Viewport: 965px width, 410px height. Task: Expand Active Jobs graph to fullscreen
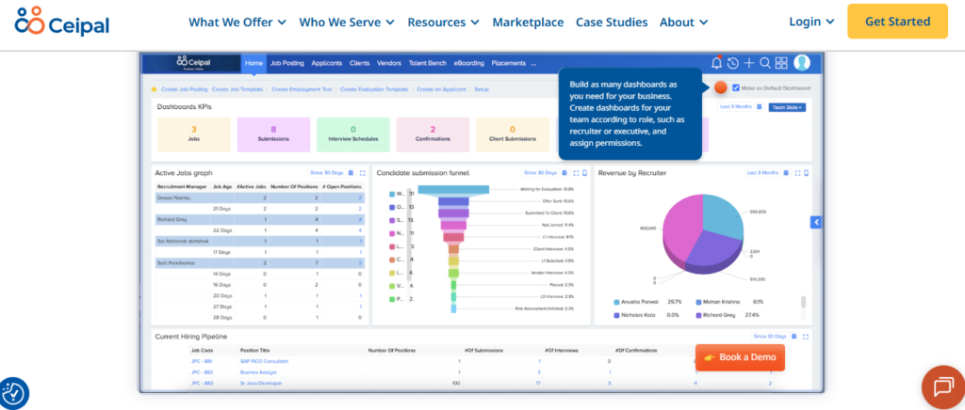pos(363,173)
